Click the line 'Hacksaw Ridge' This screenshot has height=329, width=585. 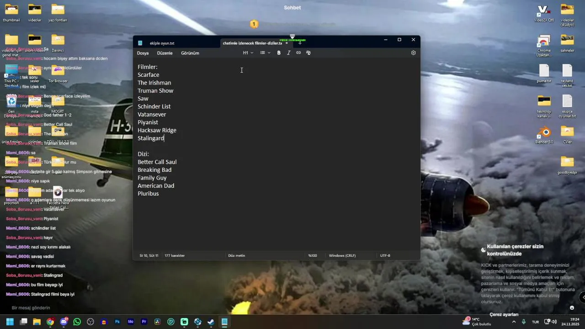tap(157, 130)
